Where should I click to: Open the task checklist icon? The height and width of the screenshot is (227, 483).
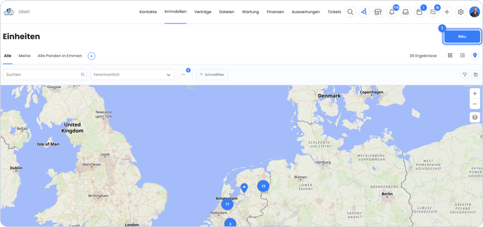point(433,12)
